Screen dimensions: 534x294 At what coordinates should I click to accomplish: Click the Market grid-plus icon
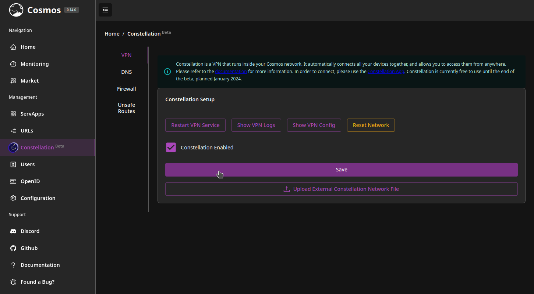(x=13, y=81)
